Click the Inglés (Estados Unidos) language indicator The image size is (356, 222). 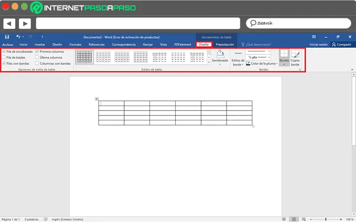click(x=68, y=219)
